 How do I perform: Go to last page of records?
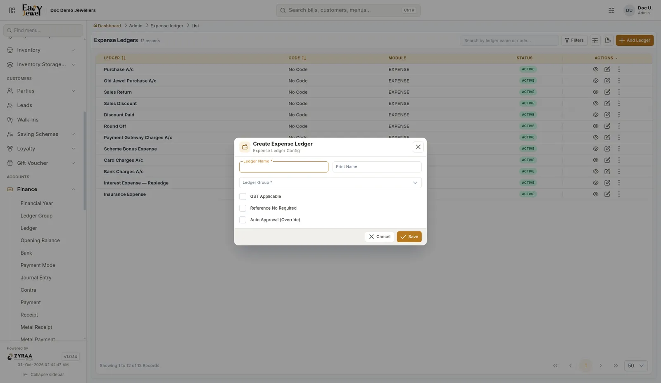tap(616, 366)
